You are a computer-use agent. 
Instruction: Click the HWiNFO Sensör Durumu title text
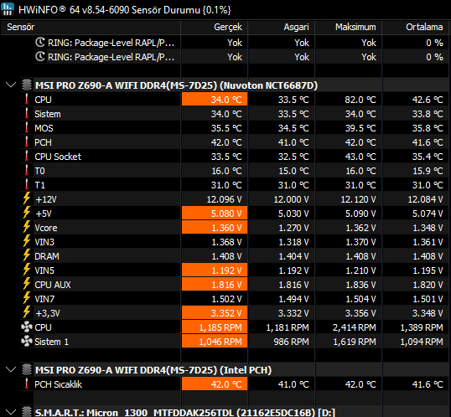125,10
